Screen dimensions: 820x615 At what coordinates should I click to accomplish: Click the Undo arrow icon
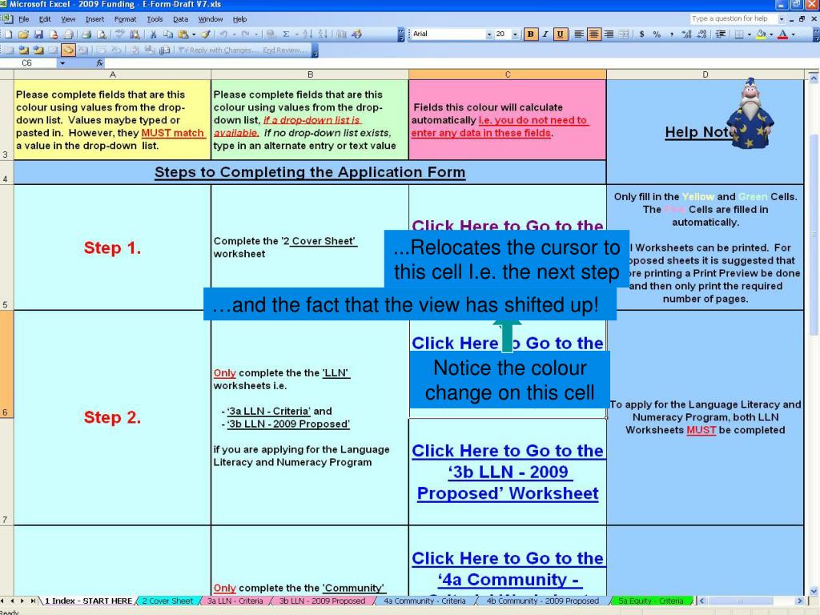[x=223, y=34]
